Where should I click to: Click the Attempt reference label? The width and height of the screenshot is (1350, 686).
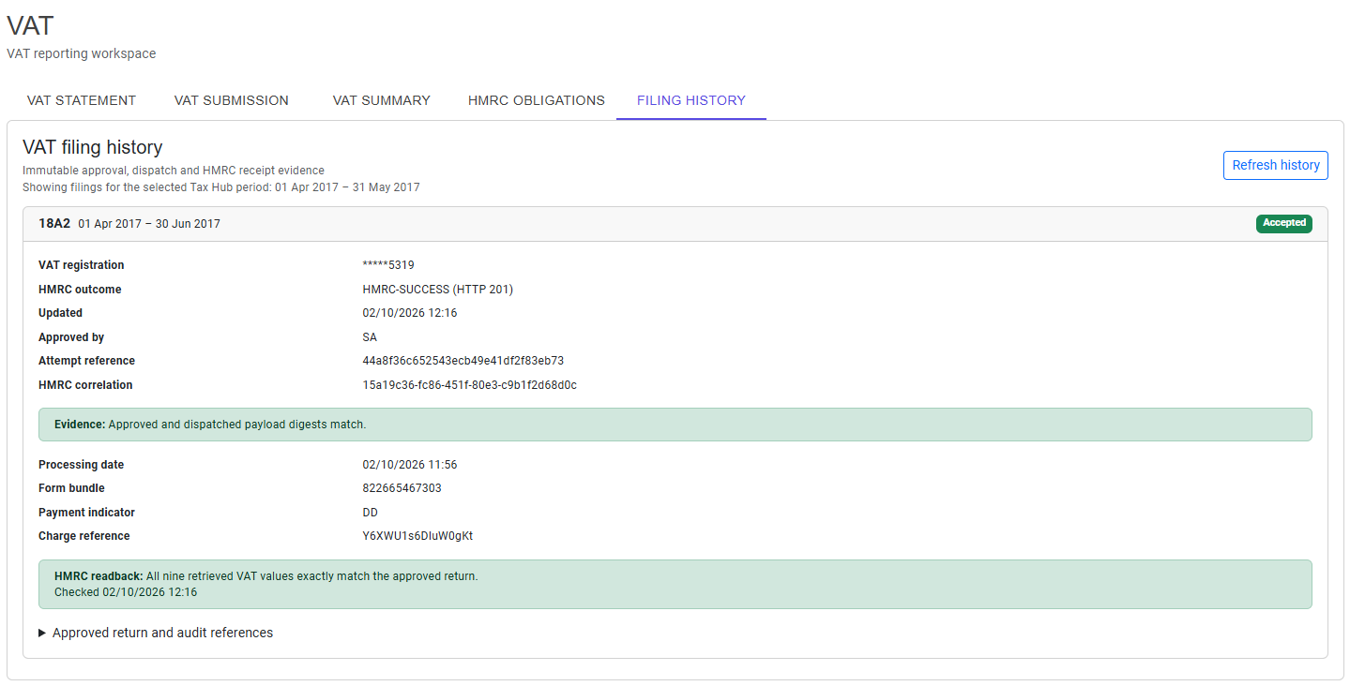86,361
